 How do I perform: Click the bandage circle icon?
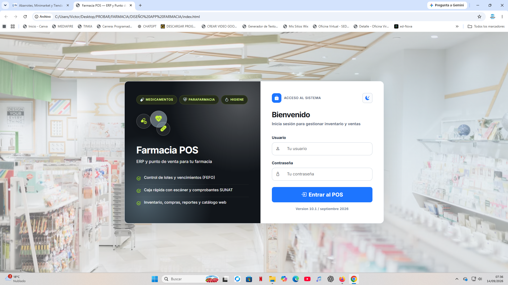[163, 129]
